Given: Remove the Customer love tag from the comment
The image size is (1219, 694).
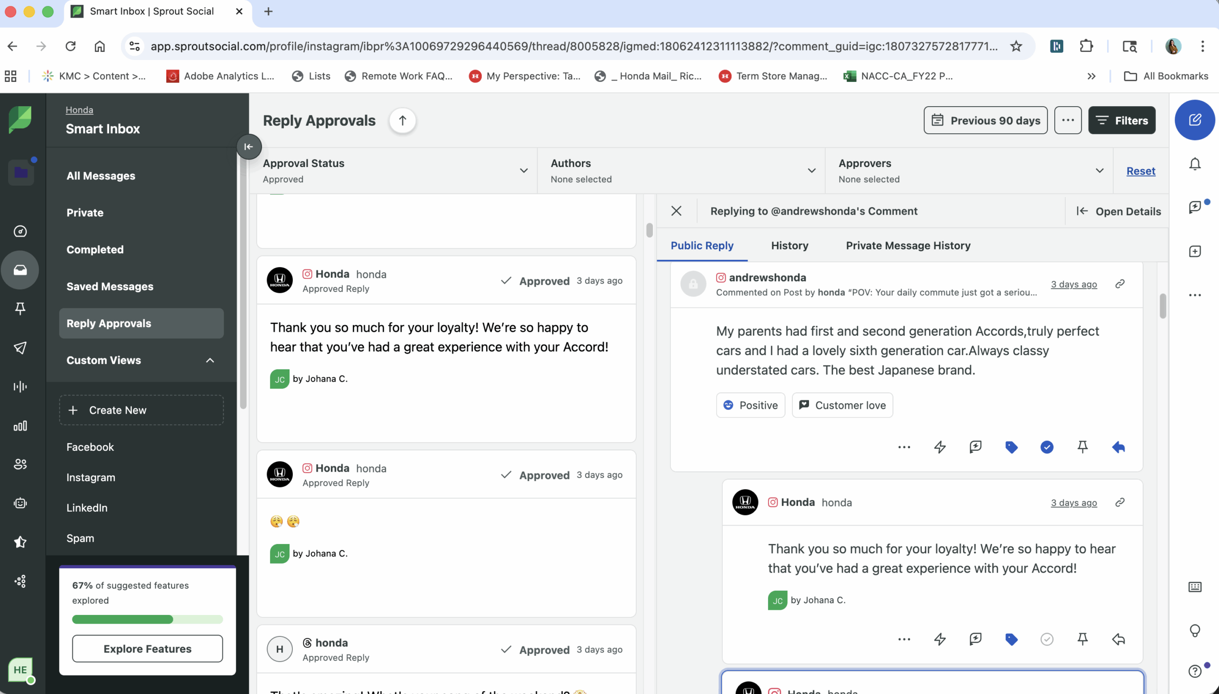Looking at the screenshot, I should pyautogui.click(x=841, y=405).
